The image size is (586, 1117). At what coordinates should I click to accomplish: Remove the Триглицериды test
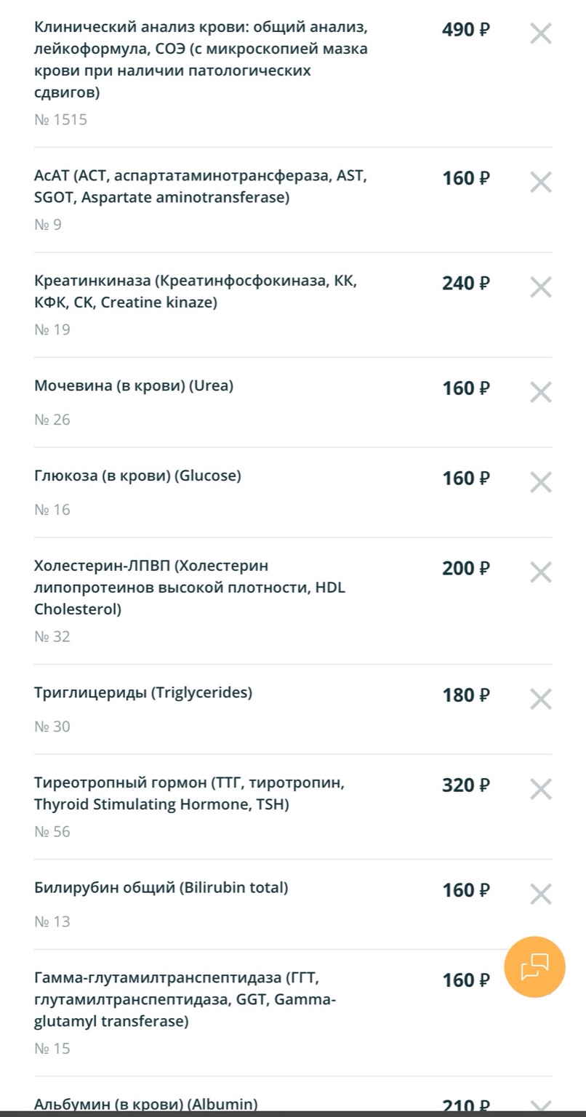click(x=540, y=699)
